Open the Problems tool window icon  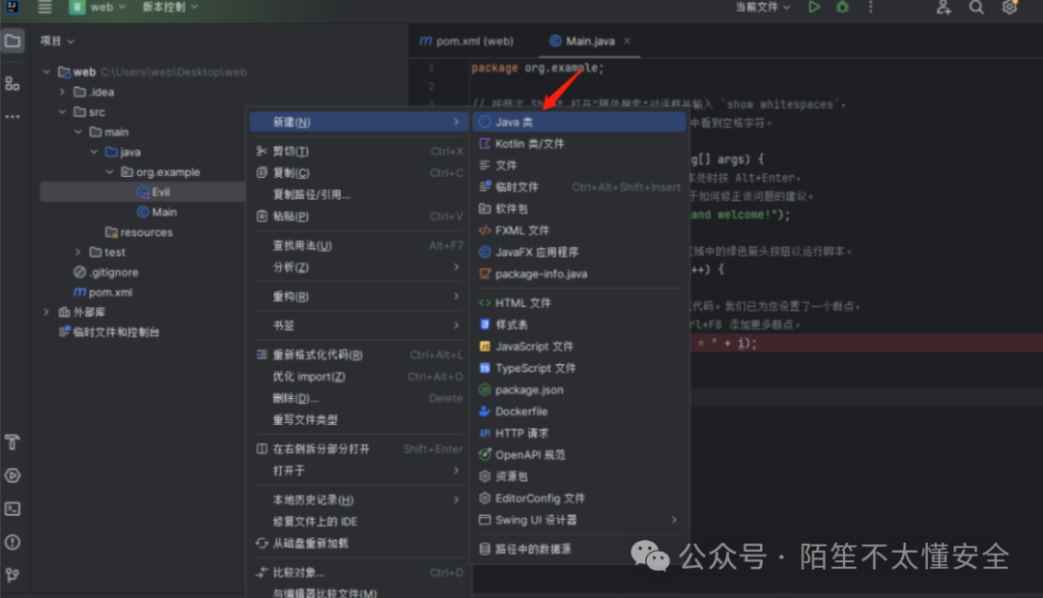(x=13, y=542)
